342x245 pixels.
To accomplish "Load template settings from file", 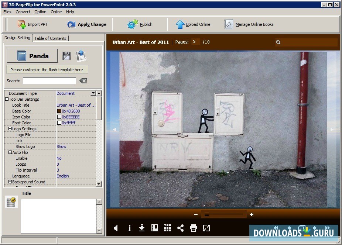I will tap(81, 55).
